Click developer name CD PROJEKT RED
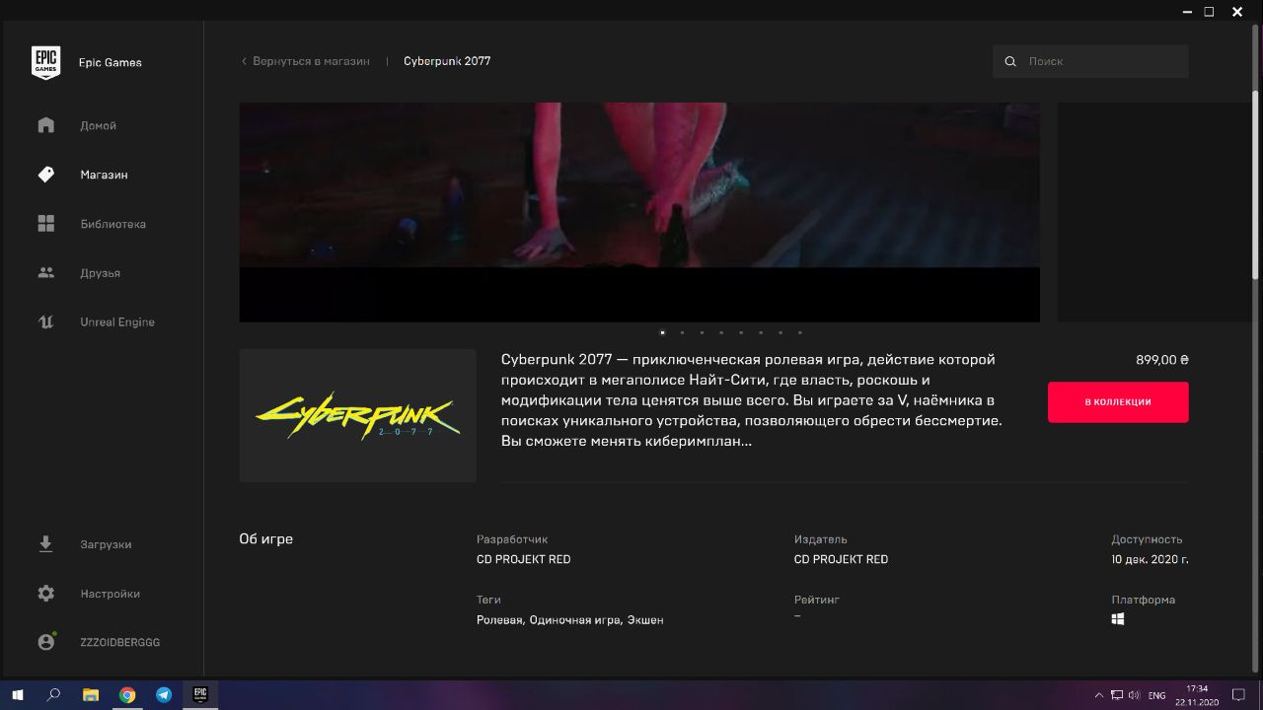Viewport: 1263px width, 710px height. coord(523,559)
